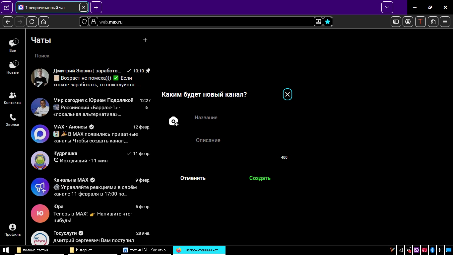Open the Calls section in sidebar
Screen dimensions: 453x255
(13, 120)
